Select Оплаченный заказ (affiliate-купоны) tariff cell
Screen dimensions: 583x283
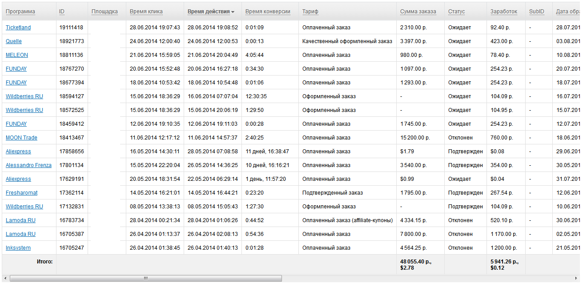[348, 220]
